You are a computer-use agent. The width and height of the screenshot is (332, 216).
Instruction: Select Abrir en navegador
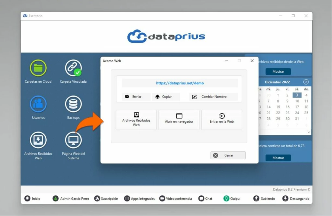pyautogui.click(x=179, y=120)
